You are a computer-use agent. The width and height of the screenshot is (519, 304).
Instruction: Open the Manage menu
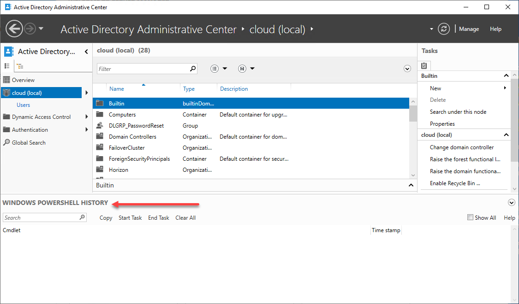[469, 29]
